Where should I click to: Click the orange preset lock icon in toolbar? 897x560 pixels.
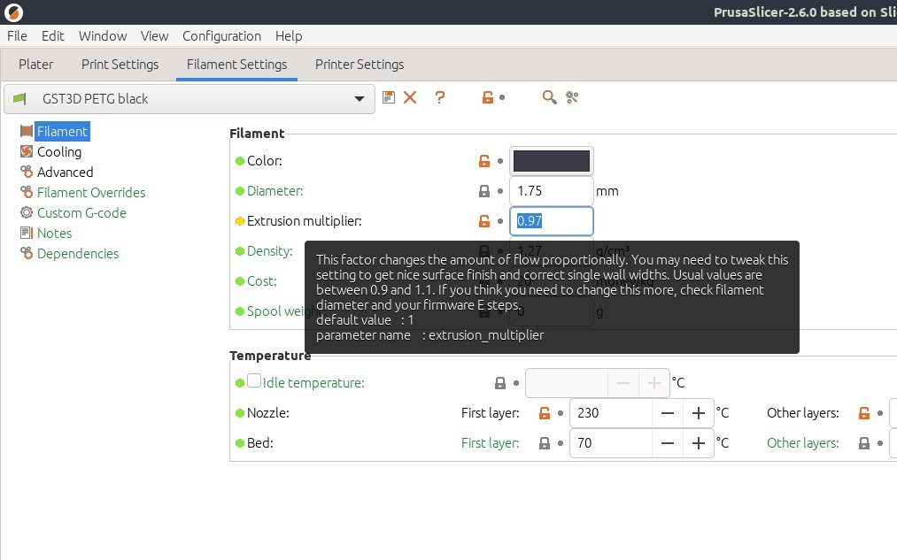click(487, 97)
